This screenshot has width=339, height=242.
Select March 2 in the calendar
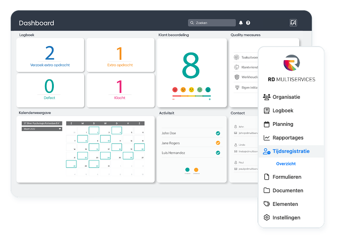click(94, 131)
